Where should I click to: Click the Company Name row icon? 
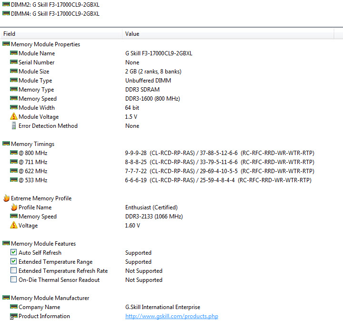[x=14, y=307]
